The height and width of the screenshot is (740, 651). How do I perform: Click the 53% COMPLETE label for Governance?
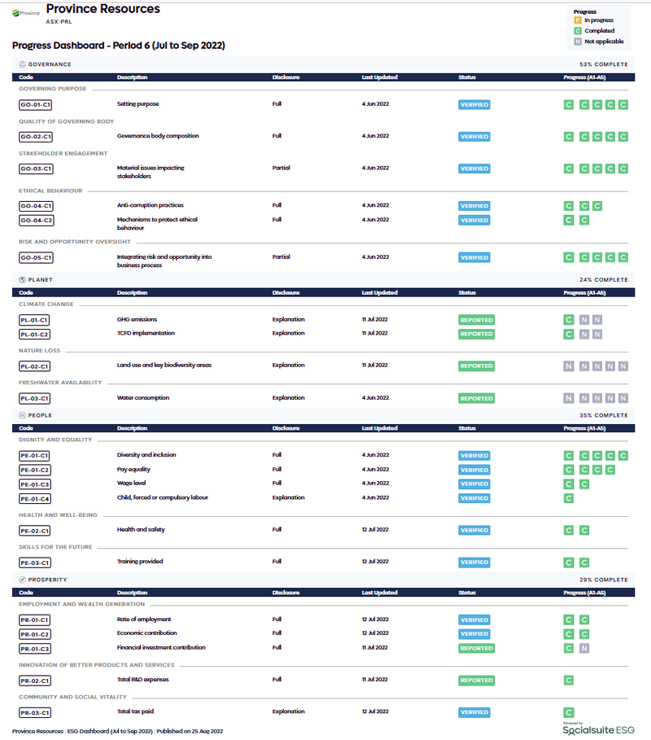point(604,64)
